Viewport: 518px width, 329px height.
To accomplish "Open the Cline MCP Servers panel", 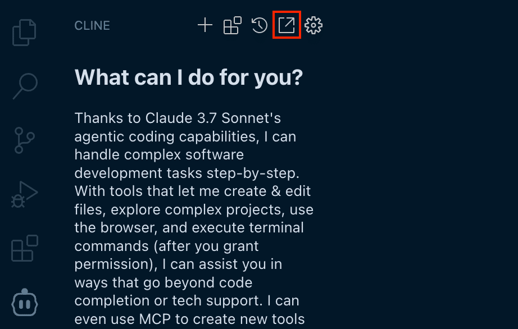I will [232, 25].
